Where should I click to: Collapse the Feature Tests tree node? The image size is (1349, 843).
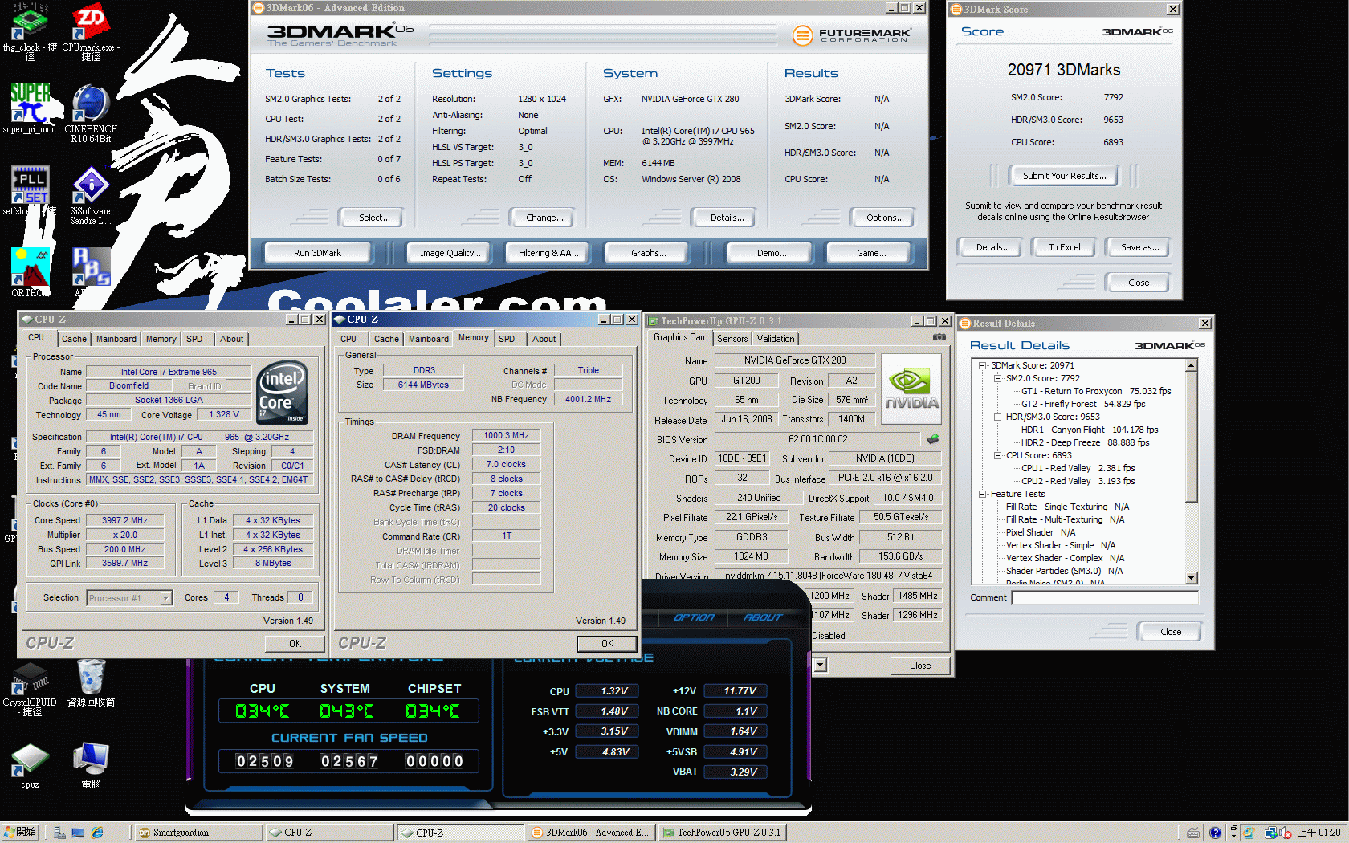[982, 494]
